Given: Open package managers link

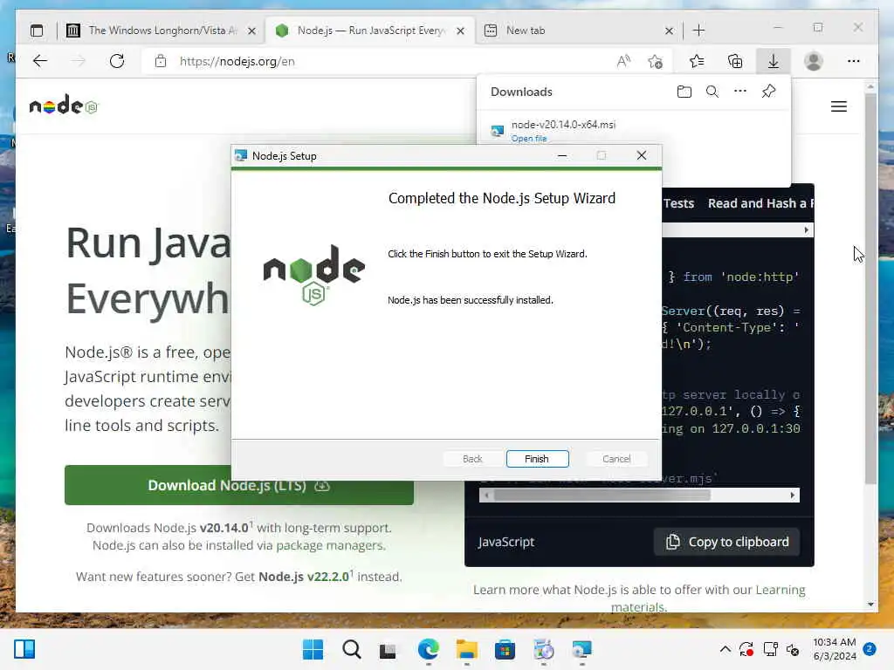Looking at the screenshot, I should point(329,545).
